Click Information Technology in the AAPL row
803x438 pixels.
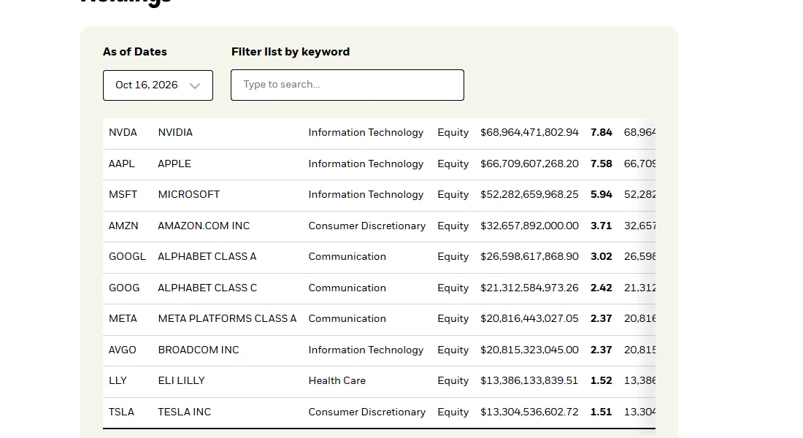[366, 164]
